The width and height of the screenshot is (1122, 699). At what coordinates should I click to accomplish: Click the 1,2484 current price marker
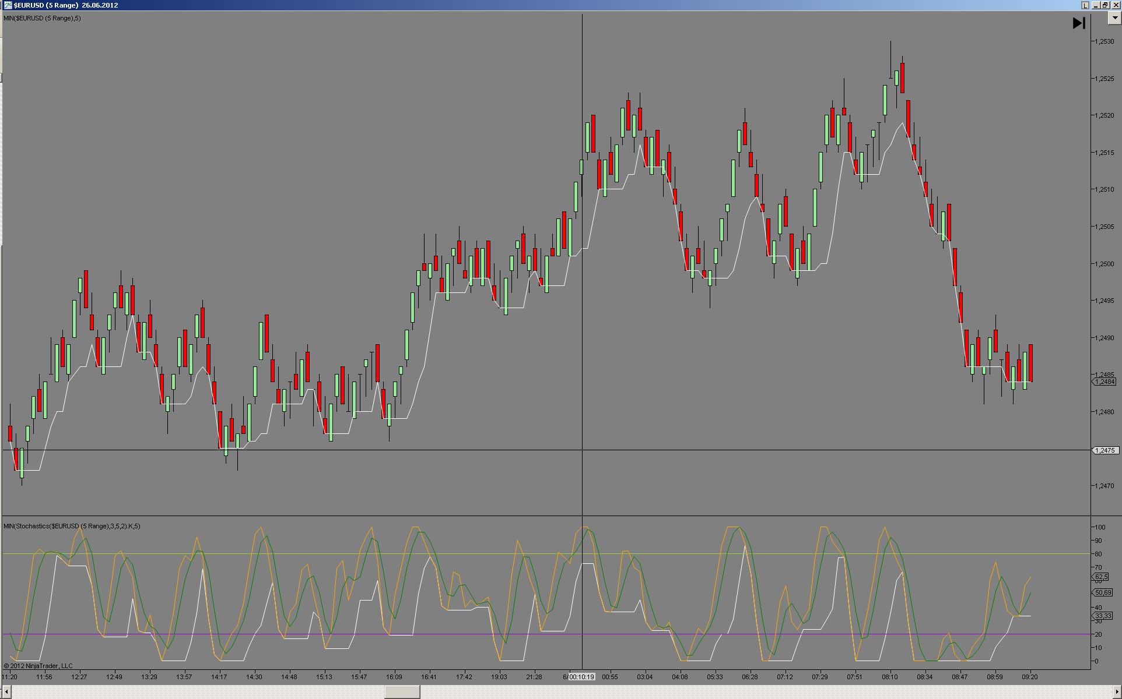1105,382
